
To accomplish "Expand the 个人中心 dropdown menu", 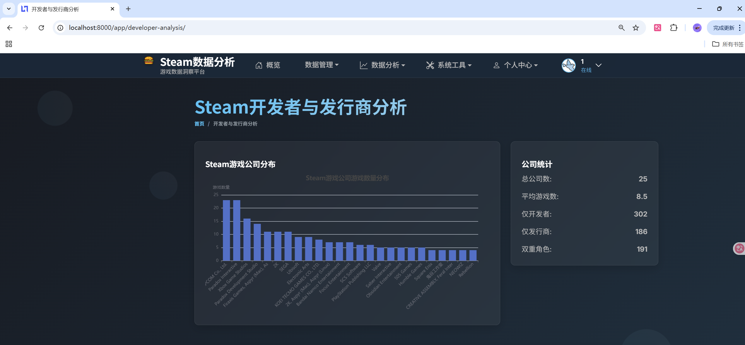I will point(515,65).
